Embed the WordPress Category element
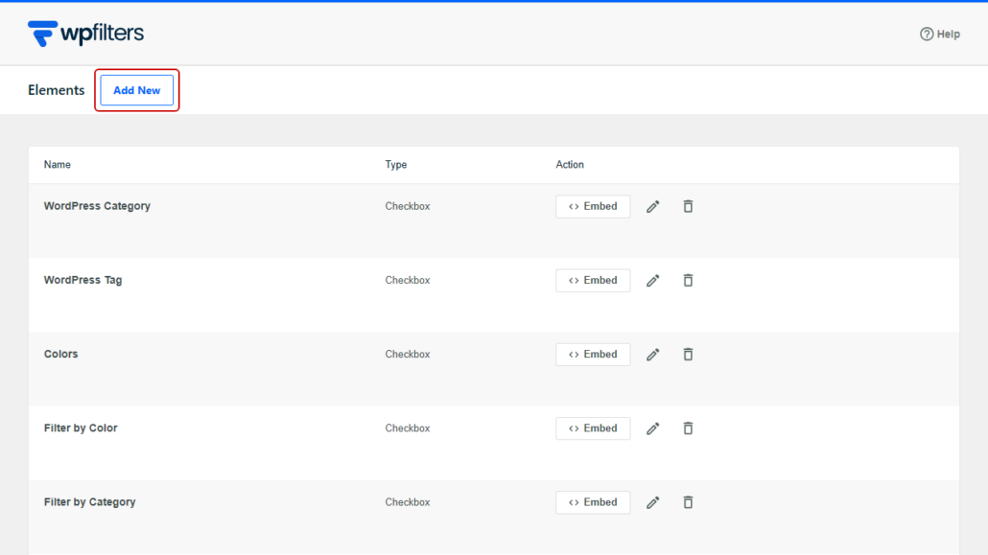The height and width of the screenshot is (555, 988). point(593,207)
